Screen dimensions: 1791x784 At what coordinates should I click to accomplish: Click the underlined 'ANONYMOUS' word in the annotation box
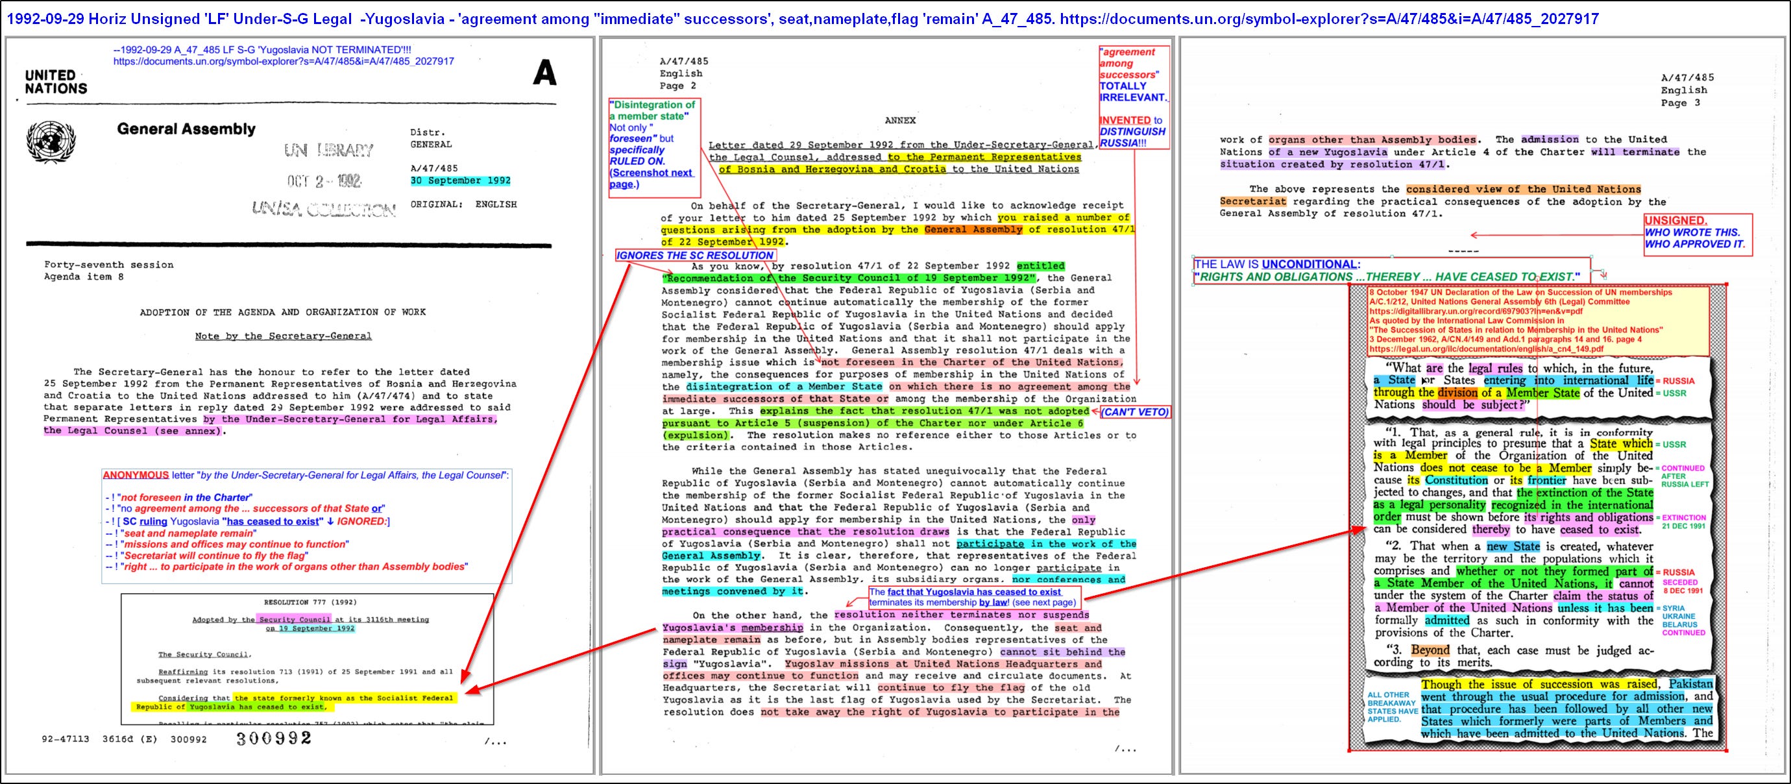click(136, 475)
